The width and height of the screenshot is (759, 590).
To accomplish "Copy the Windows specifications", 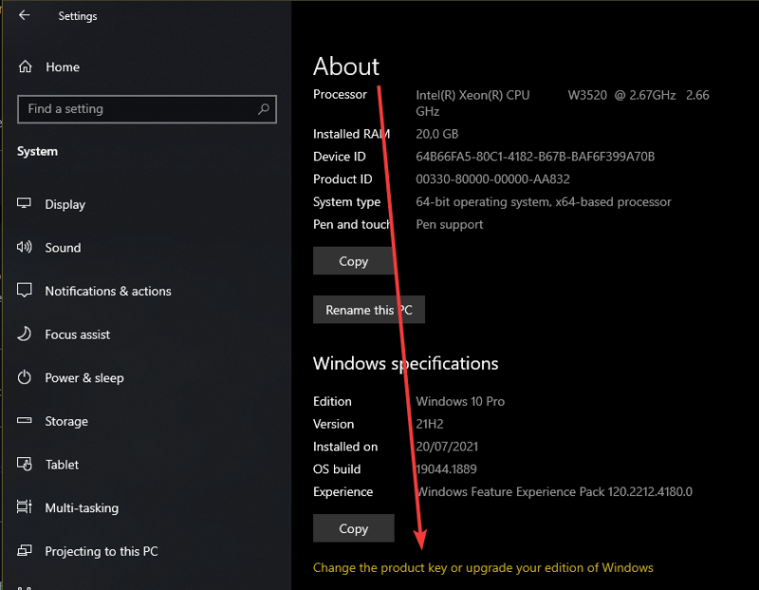I will click(x=353, y=528).
